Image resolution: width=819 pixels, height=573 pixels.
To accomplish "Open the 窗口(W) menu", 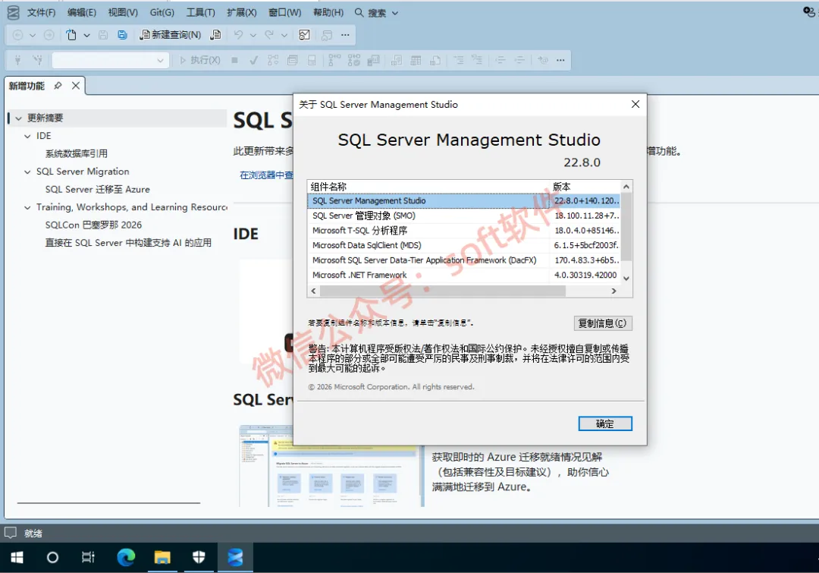I will [x=284, y=13].
